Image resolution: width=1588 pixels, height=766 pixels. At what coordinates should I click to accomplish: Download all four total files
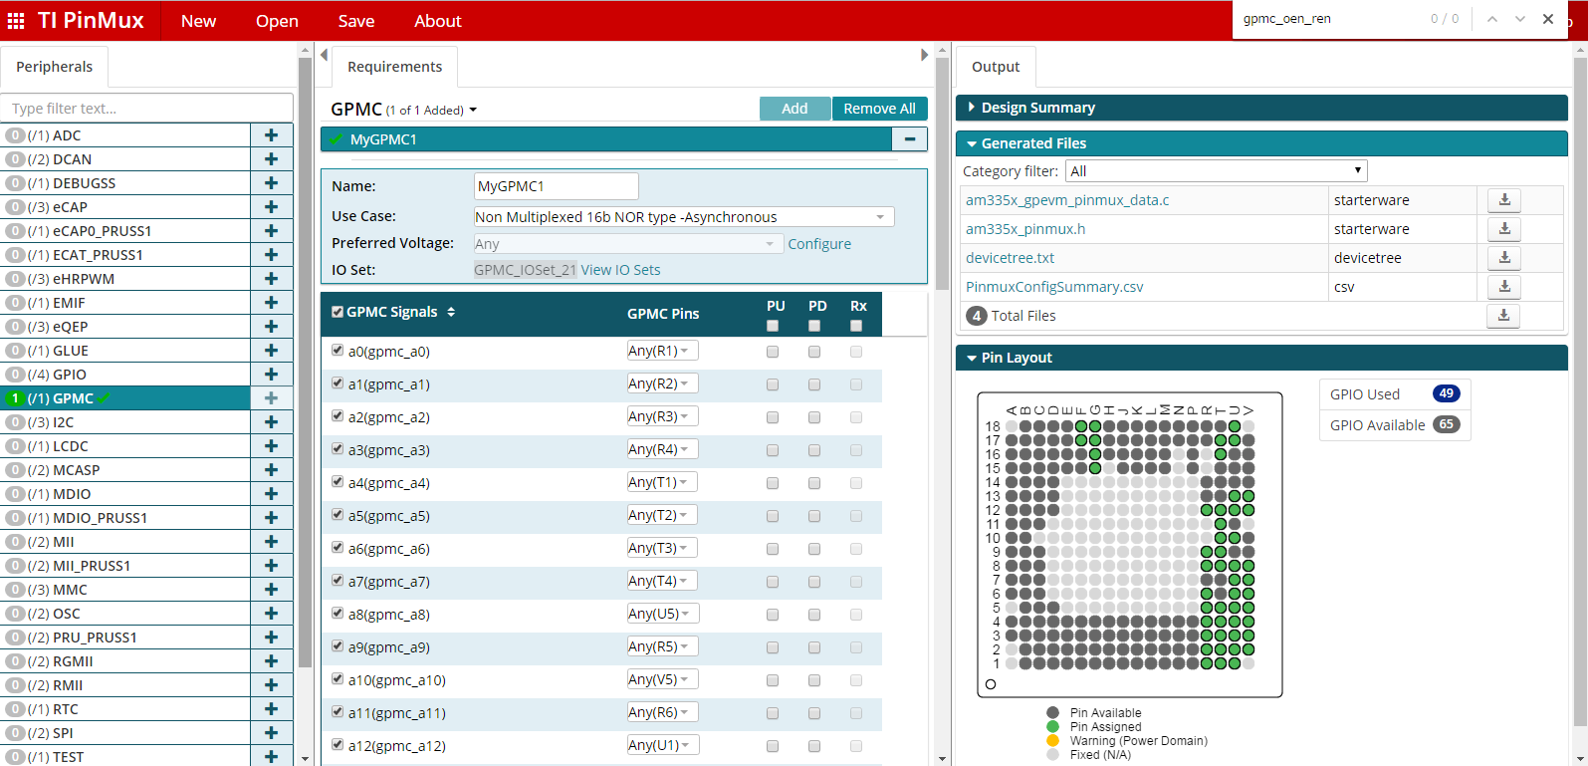coord(1503,316)
